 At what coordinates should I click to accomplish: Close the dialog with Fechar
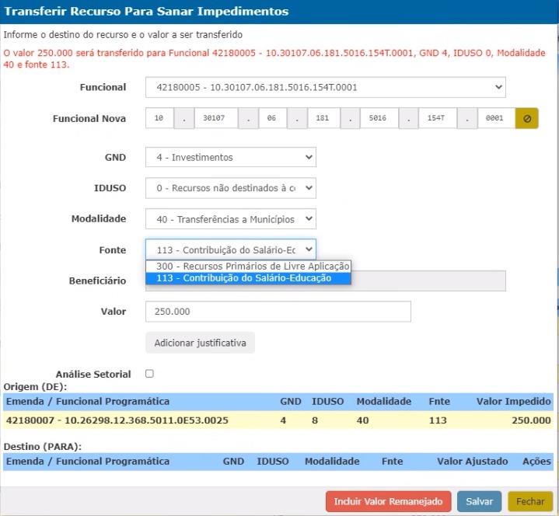tap(529, 502)
